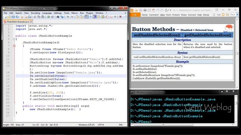
Task: Switch to the Form tab in PDF reader
Action: 168,15
